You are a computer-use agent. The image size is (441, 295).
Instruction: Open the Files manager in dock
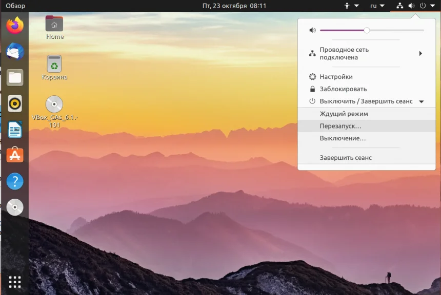[x=15, y=77]
